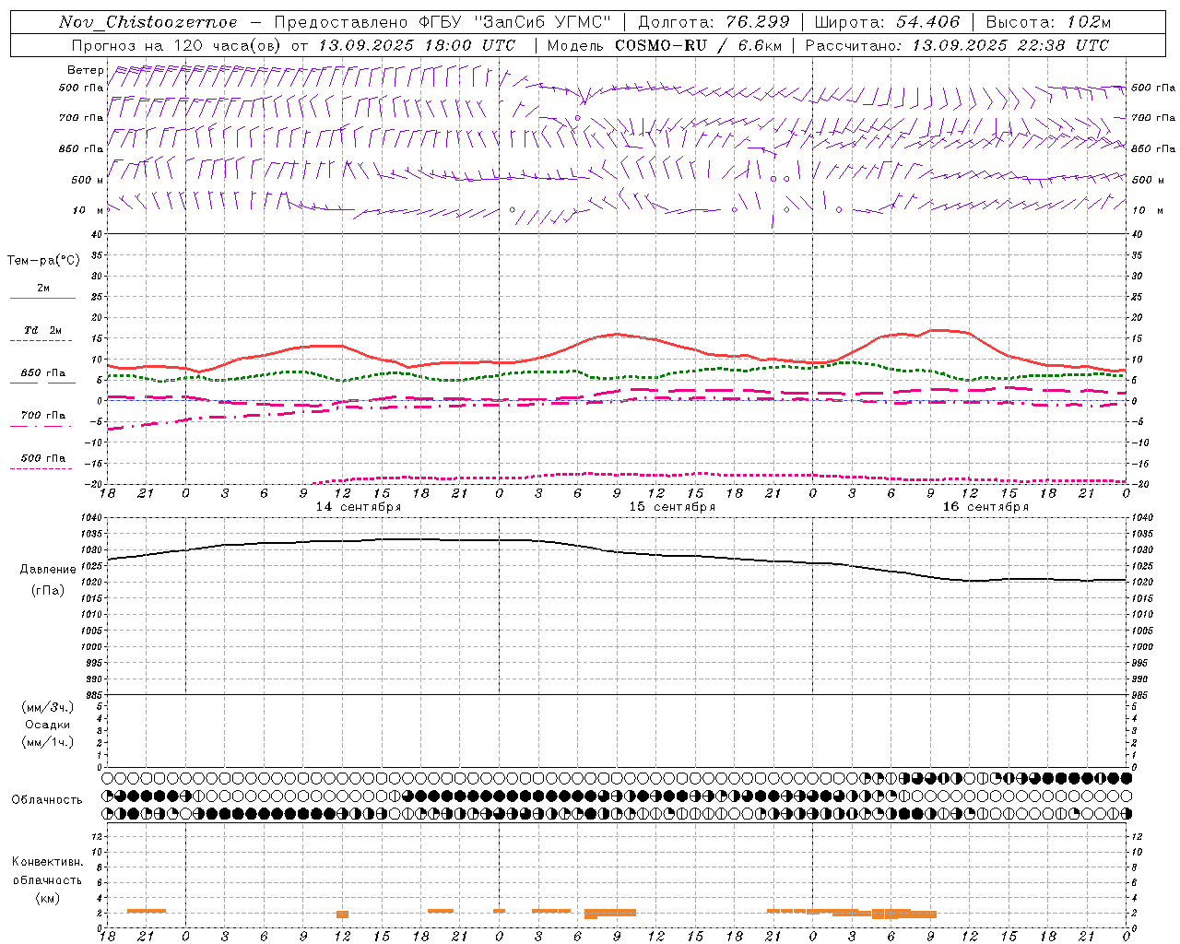Screen dimensions: 1180x944
Task: Select the '(мм/1ч.)' precipitation unit label
Action: point(48,742)
